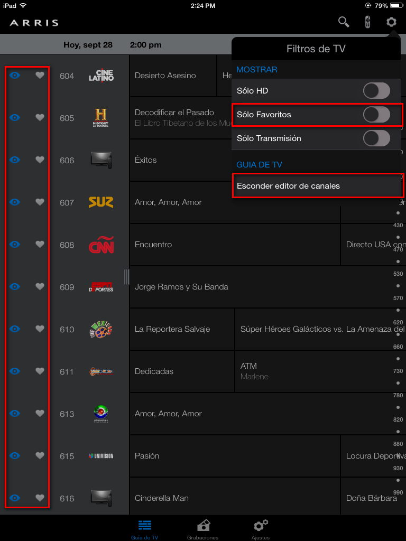Toggle visibility eye for channel 605
This screenshot has height=541, width=406.
tap(14, 118)
